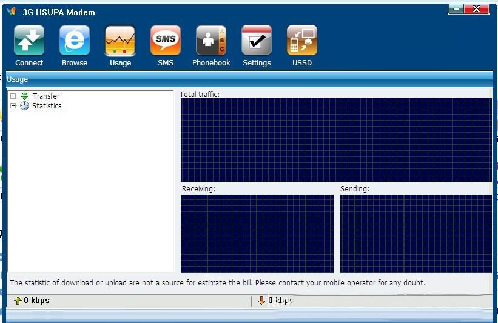This screenshot has width=498, height=323.
Task: Click the upload speed arrow in status bar
Action: (18, 301)
